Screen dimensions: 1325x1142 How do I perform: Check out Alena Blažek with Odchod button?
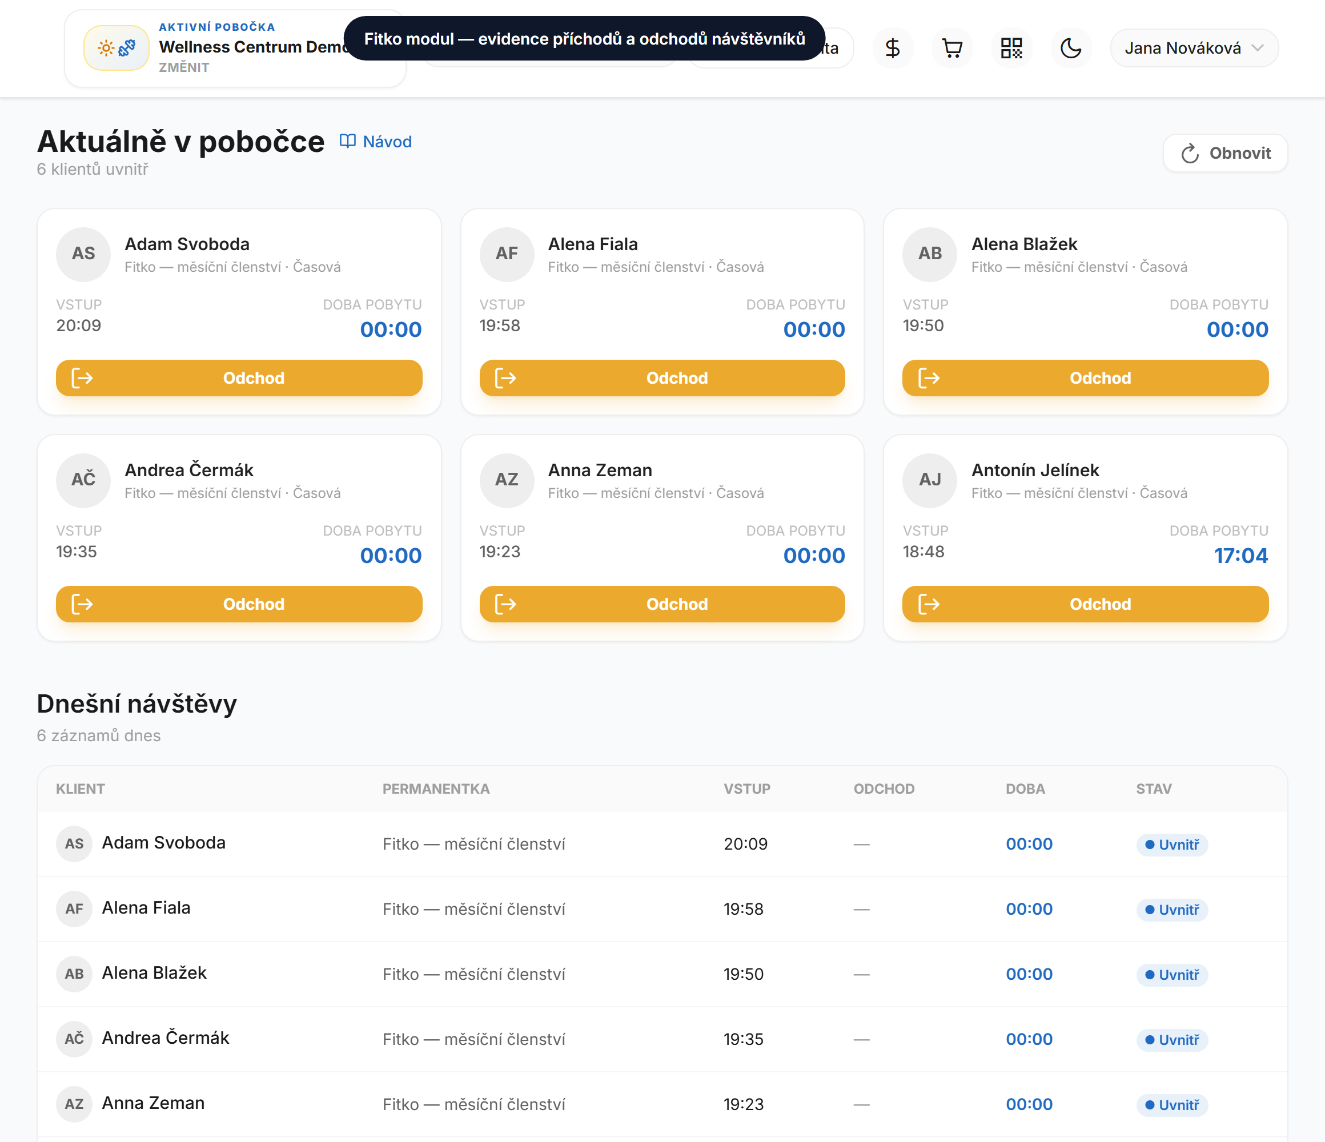point(1085,378)
